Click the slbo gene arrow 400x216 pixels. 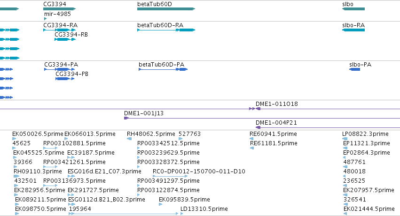pos(353,9)
